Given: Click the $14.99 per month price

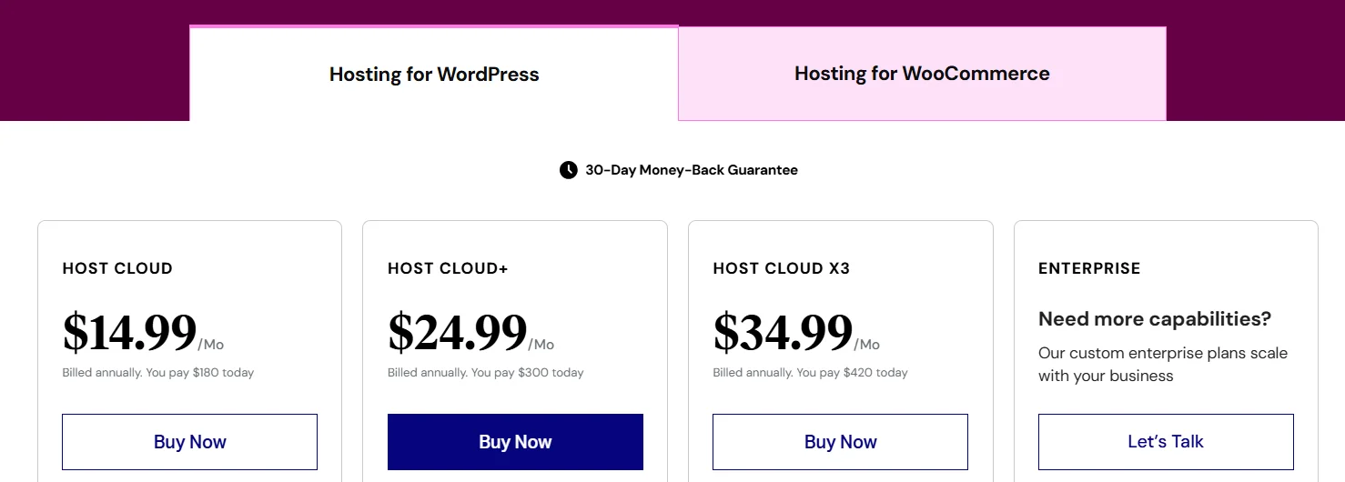Looking at the screenshot, I should point(130,333).
